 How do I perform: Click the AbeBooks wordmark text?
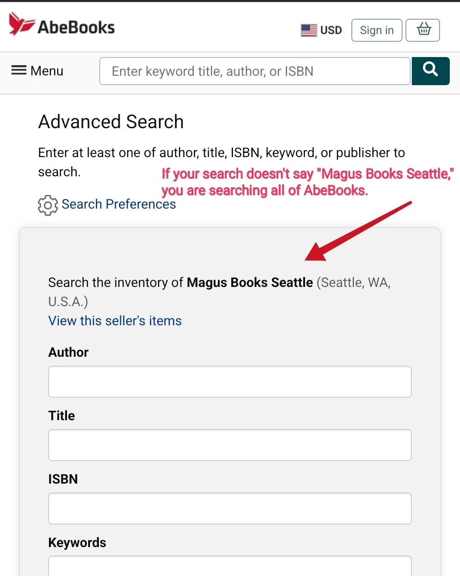pyautogui.click(x=76, y=27)
